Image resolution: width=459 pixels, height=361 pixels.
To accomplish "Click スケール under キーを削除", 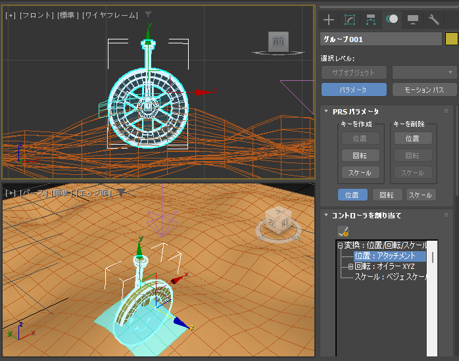I will [413, 173].
